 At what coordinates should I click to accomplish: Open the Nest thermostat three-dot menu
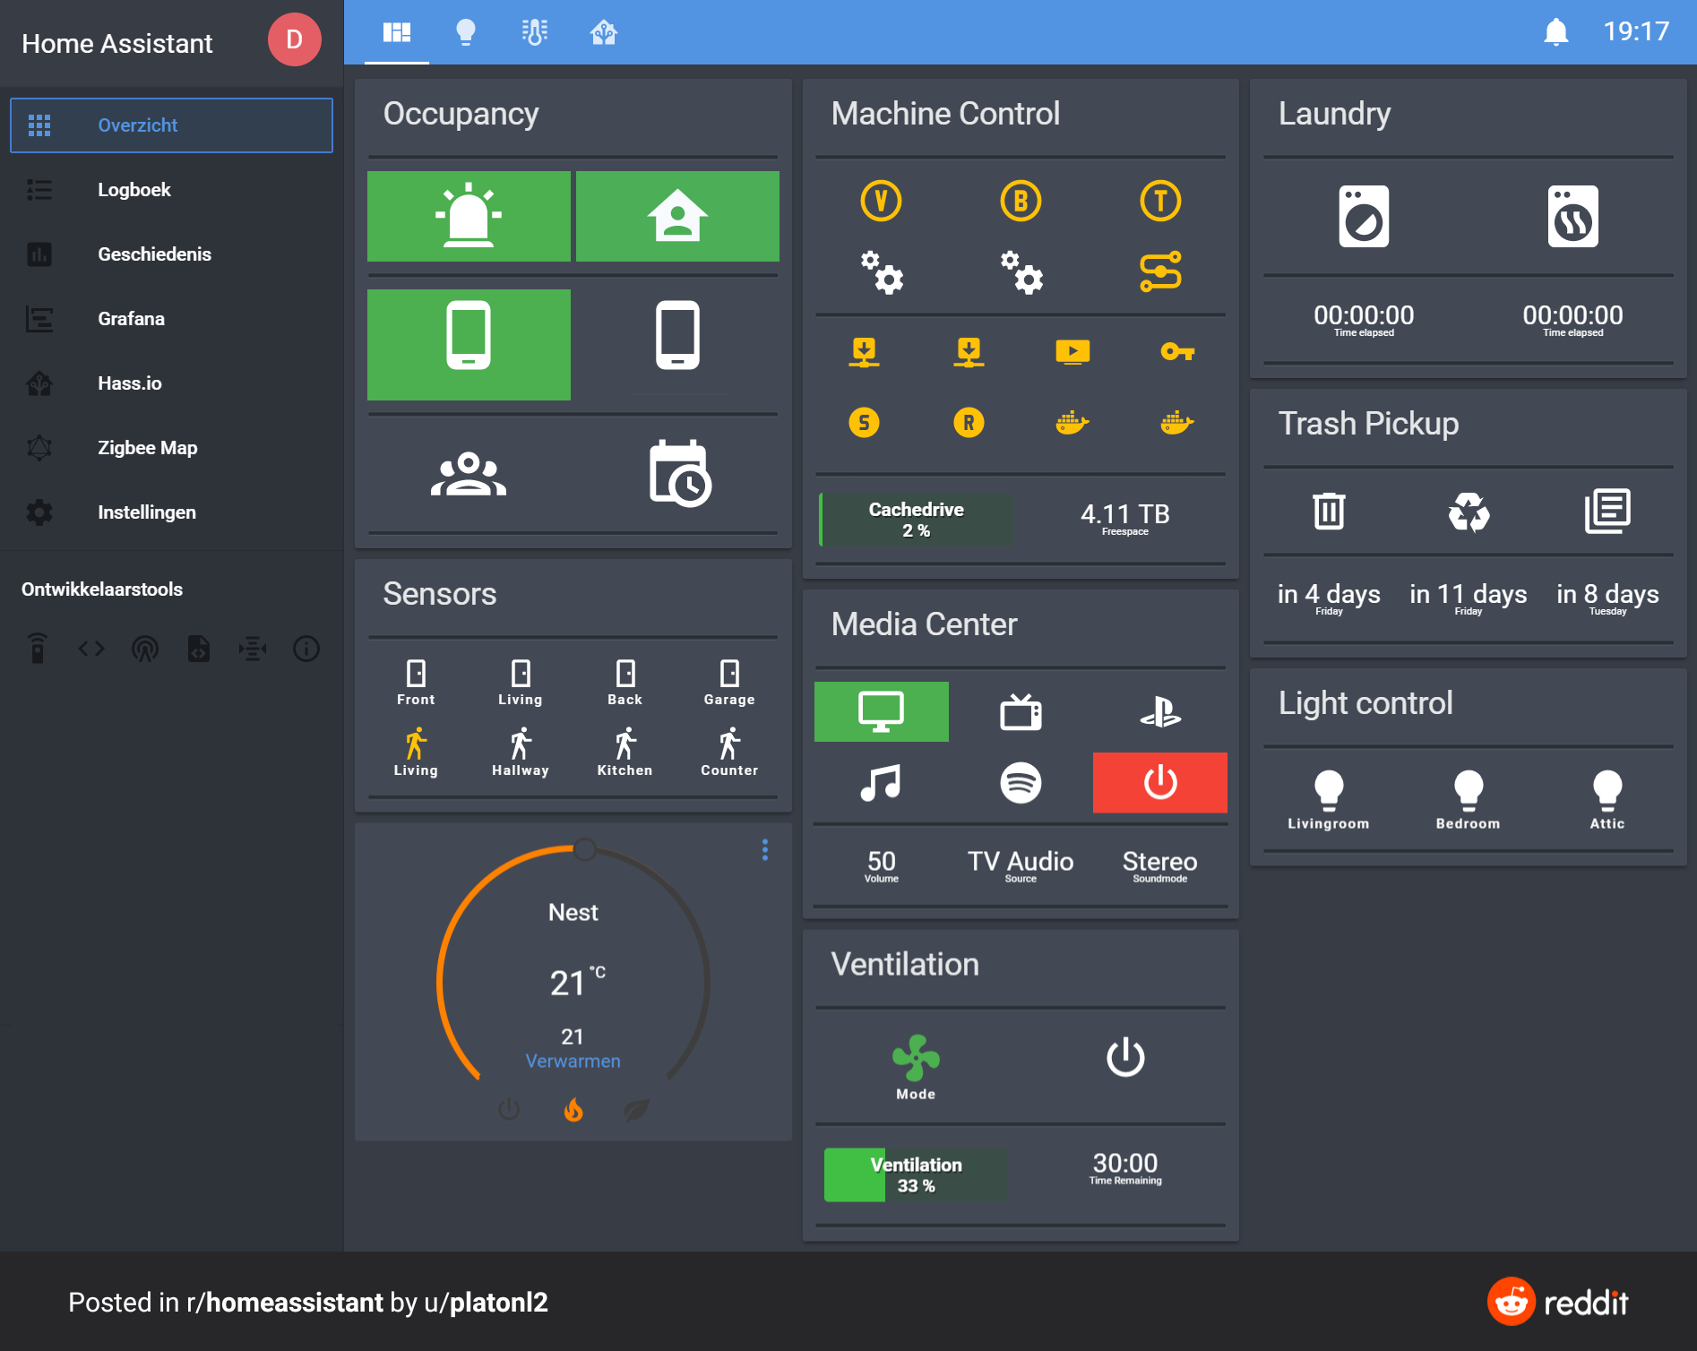click(x=764, y=849)
